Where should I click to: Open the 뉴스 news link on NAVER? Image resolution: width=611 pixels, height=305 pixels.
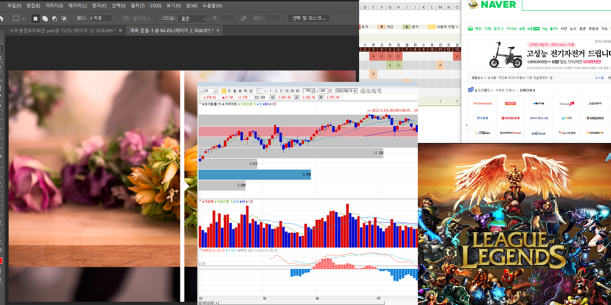pos(573,29)
